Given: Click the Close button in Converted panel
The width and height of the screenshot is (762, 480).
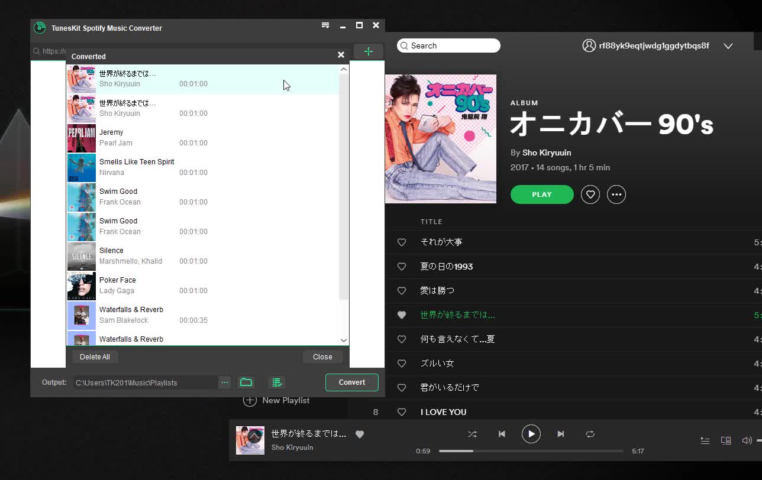Looking at the screenshot, I should click(x=322, y=356).
